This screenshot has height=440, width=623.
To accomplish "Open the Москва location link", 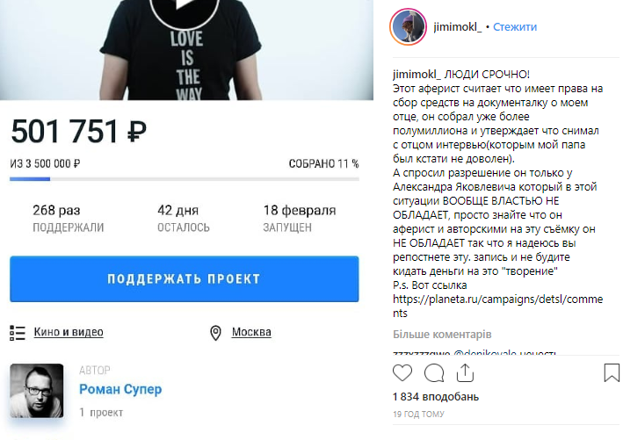I will coord(251,332).
